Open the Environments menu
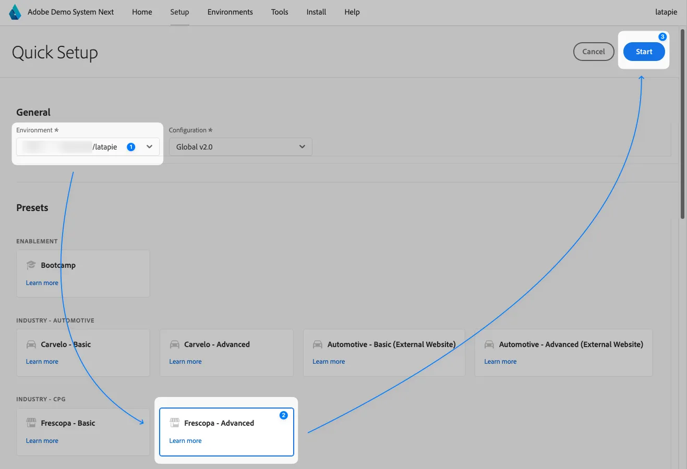 coord(230,12)
